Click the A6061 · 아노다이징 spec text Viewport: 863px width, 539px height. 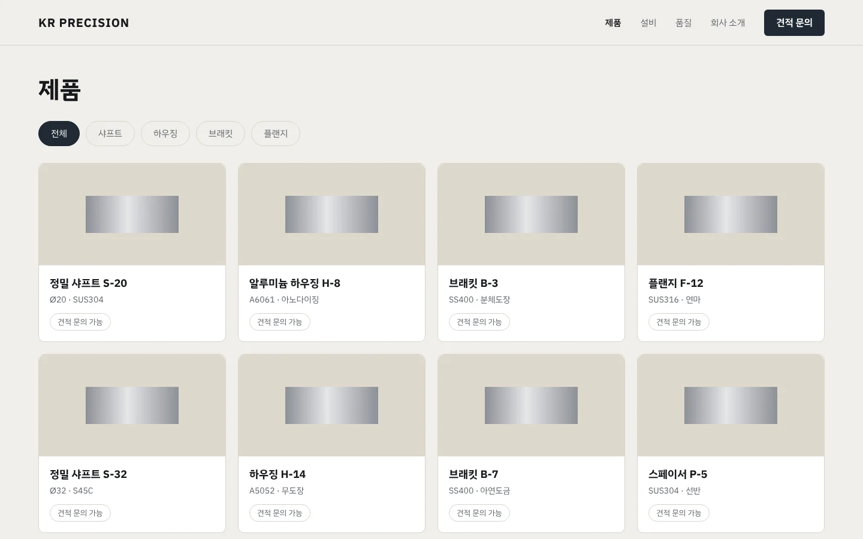tap(284, 299)
